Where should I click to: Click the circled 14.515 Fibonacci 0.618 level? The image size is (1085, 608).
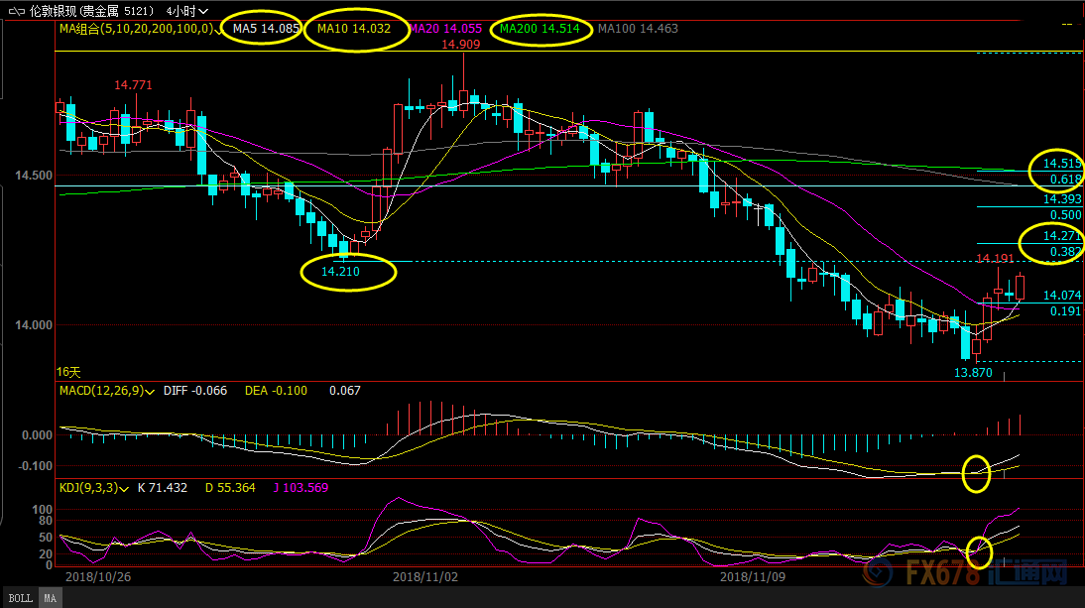tap(1056, 172)
